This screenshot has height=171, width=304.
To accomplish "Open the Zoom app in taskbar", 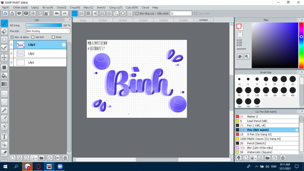I will [60, 167].
